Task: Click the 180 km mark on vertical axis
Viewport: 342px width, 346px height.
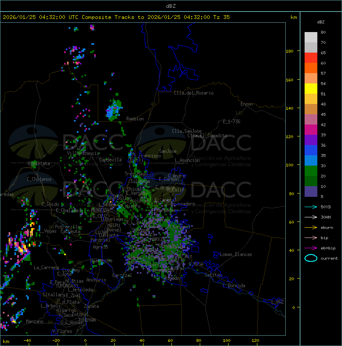Action: pyautogui.click(x=289, y=51)
